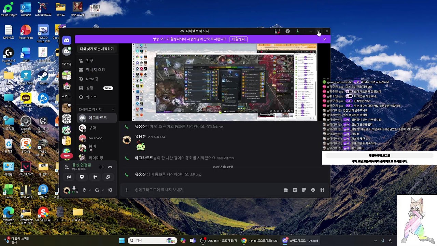Open VALORANT desktop shortcut

tap(26, 168)
